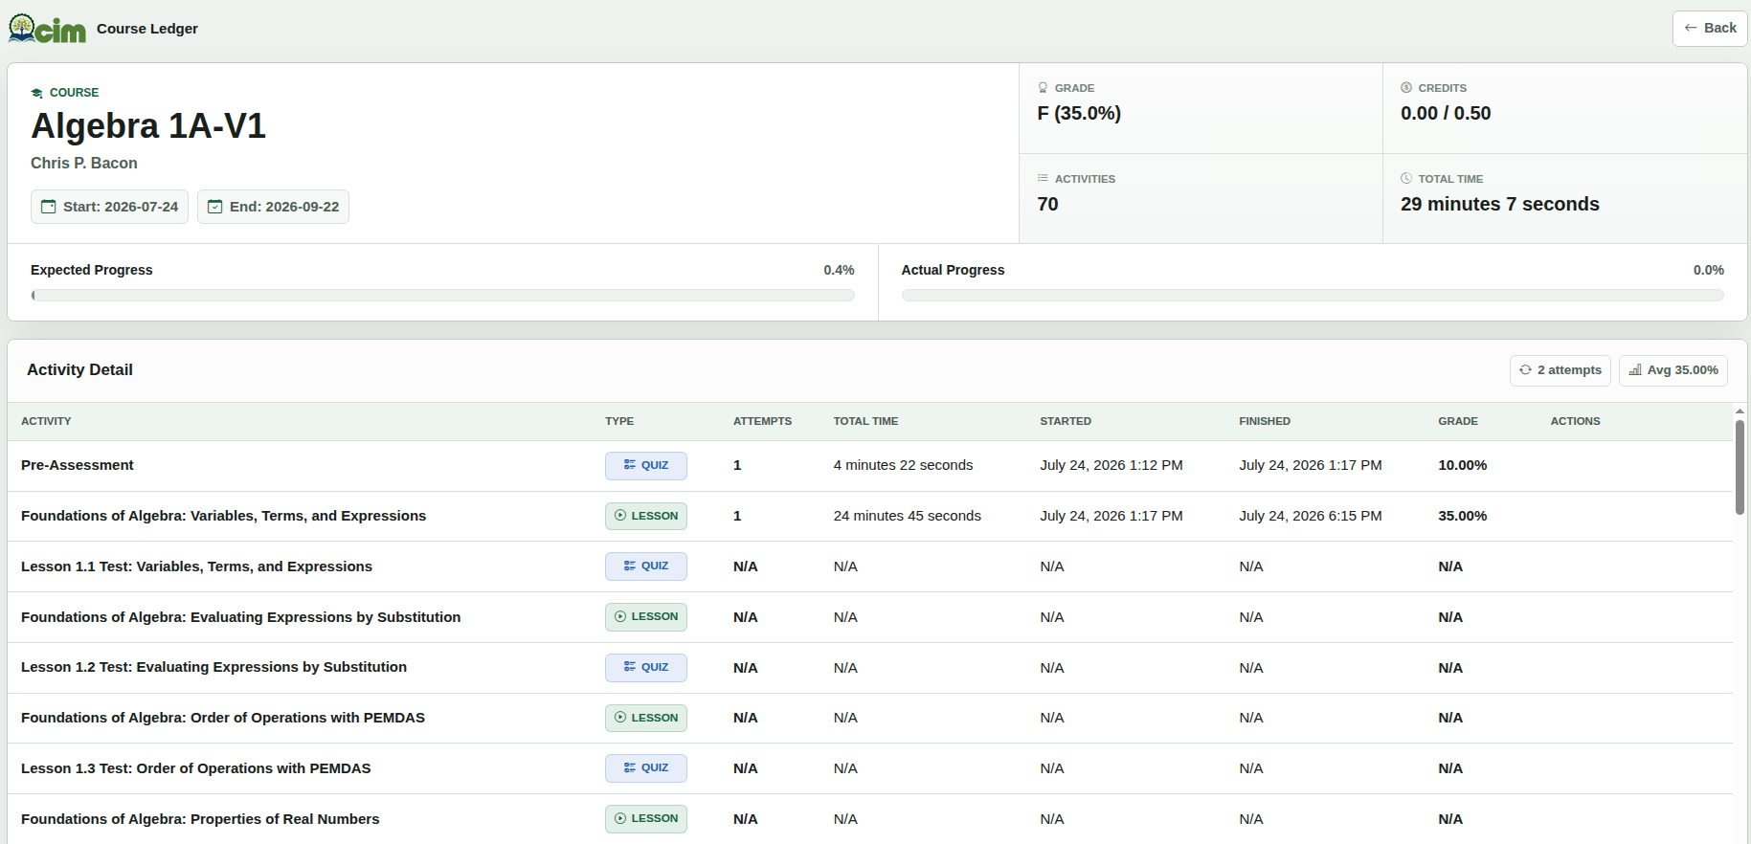Click the bar chart icon in Avg badge
This screenshot has height=844, width=1751.
(1635, 370)
